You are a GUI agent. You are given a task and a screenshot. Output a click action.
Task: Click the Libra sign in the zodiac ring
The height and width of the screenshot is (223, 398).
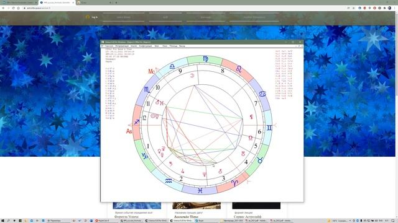point(172,66)
